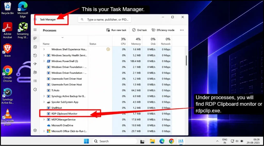Click the Task Manager search input field

(x=105, y=20)
